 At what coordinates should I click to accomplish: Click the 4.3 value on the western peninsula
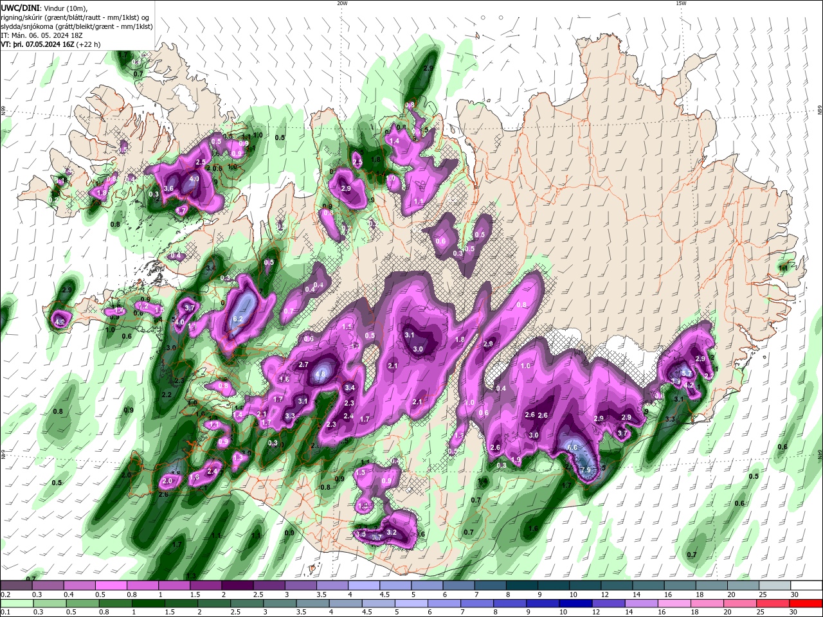click(x=61, y=321)
